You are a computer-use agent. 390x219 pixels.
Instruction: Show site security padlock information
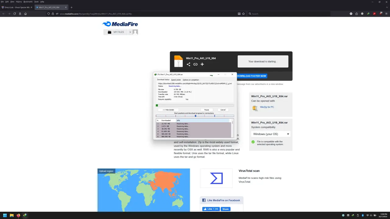tap(53, 14)
